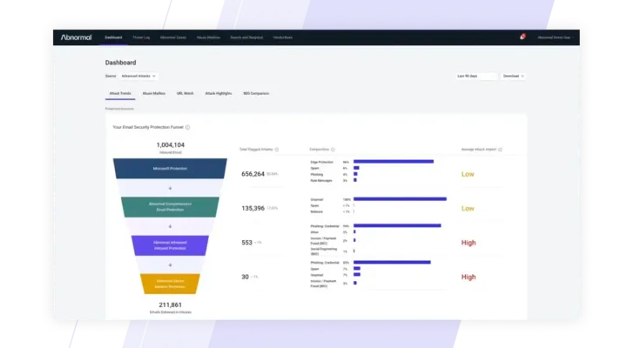
Task: Switch to the Attack Highlights tab
Action: [x=219, y=93]
